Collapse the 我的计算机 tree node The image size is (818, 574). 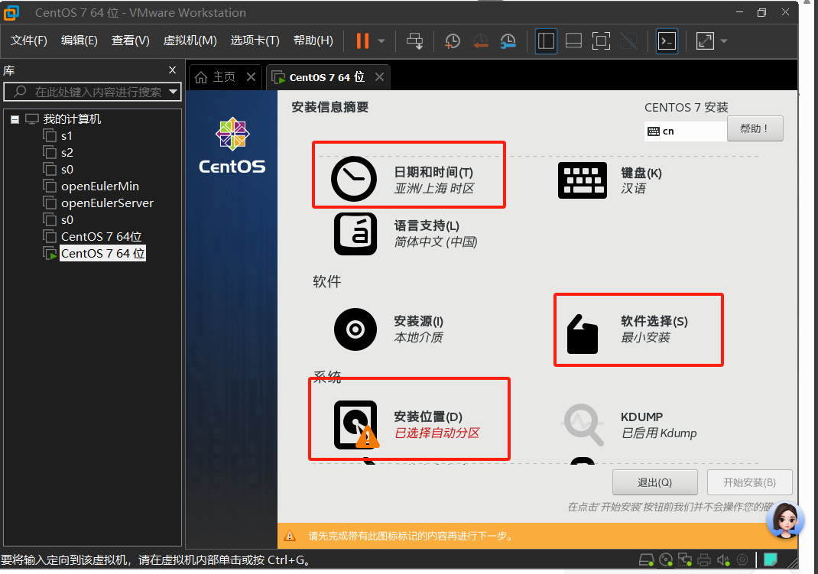15,119
